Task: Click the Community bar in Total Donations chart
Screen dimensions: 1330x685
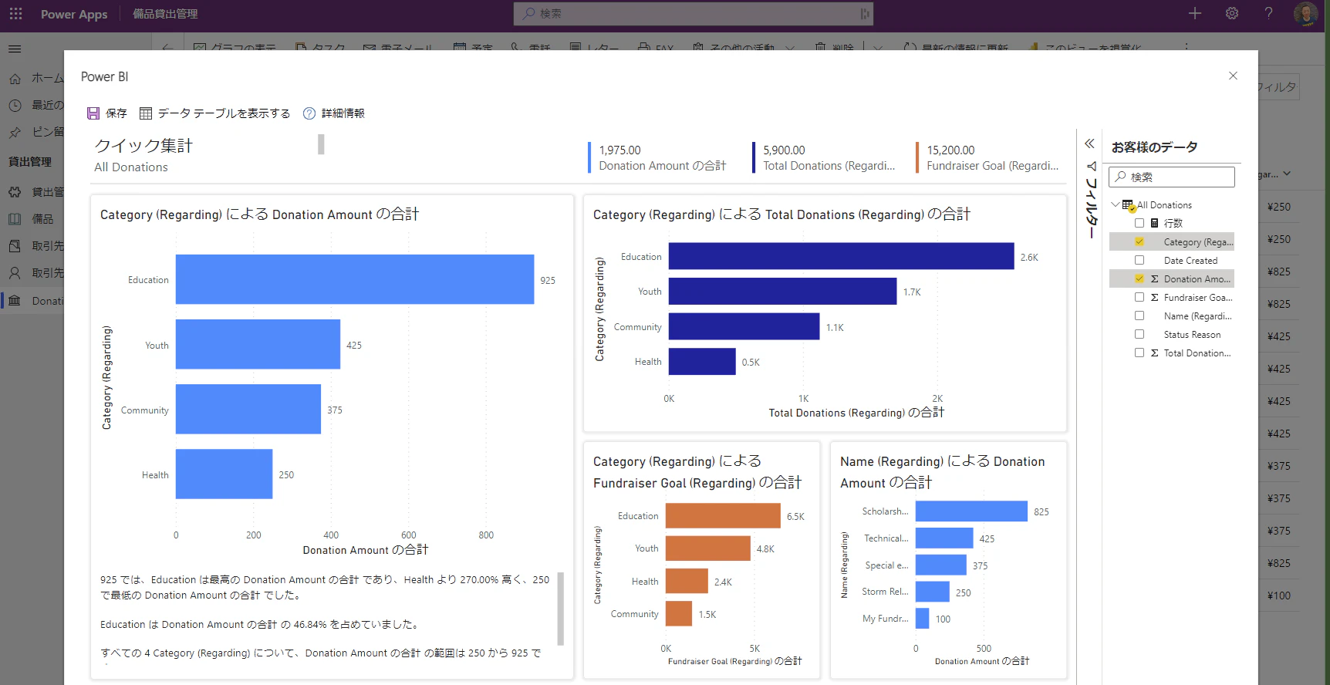Action: [744, 326]
